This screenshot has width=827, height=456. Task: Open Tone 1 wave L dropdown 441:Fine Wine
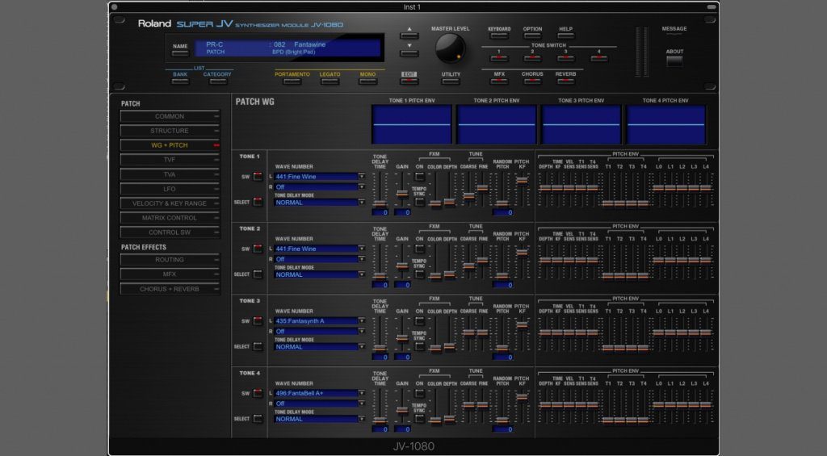click(320, 177)
